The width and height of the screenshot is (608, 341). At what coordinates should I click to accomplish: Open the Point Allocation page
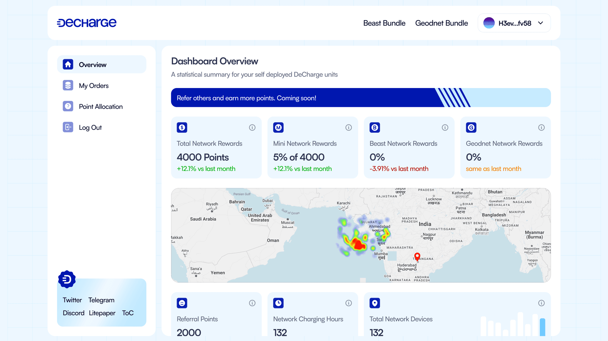(x=101, y=107)
